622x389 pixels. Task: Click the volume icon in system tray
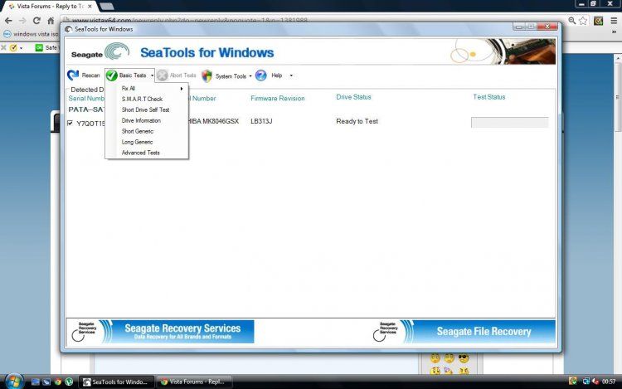595,382
